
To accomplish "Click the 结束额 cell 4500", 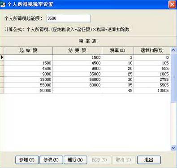I will pos(78,63).
